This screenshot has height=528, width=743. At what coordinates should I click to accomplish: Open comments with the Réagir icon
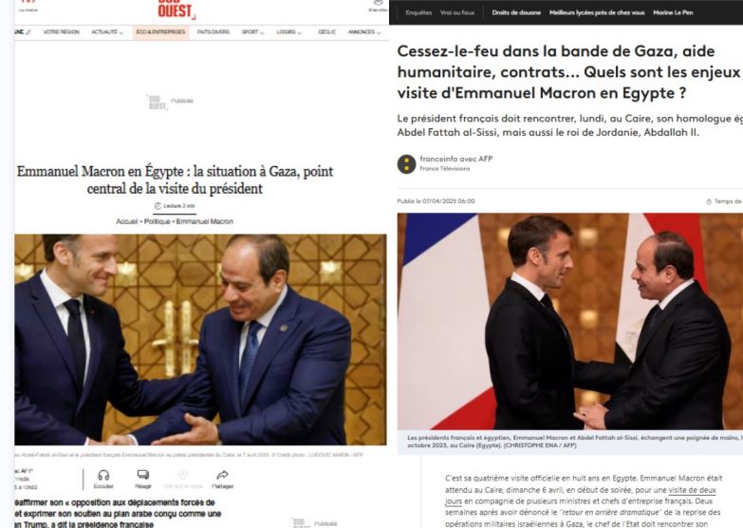click(x=142, y=475)
